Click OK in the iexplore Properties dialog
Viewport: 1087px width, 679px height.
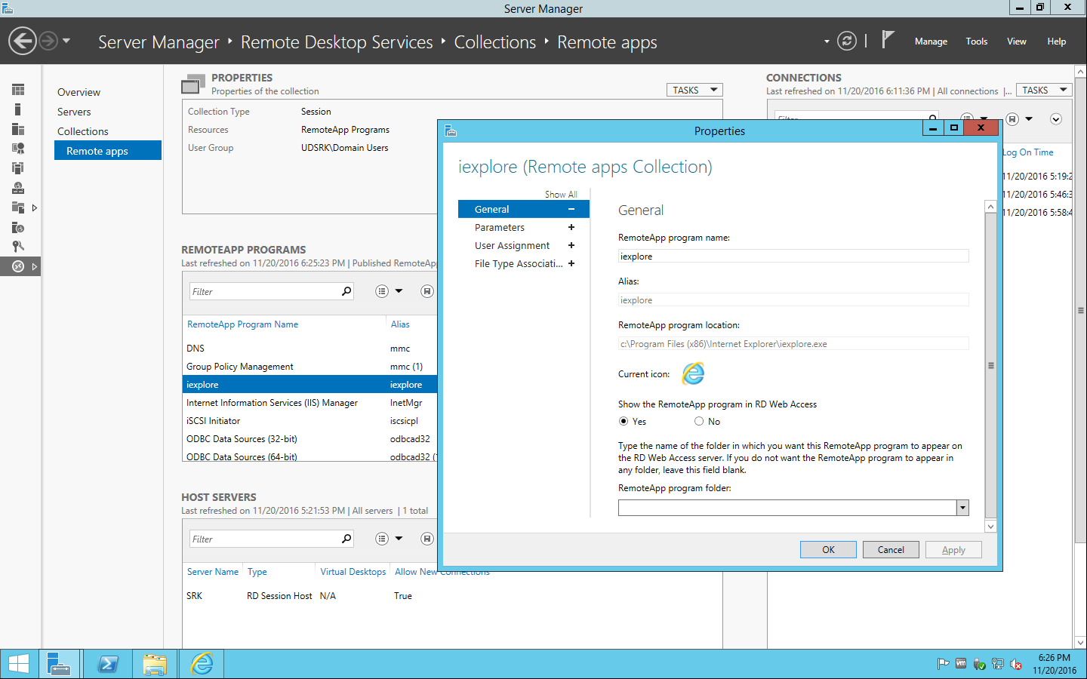(828, 549)
